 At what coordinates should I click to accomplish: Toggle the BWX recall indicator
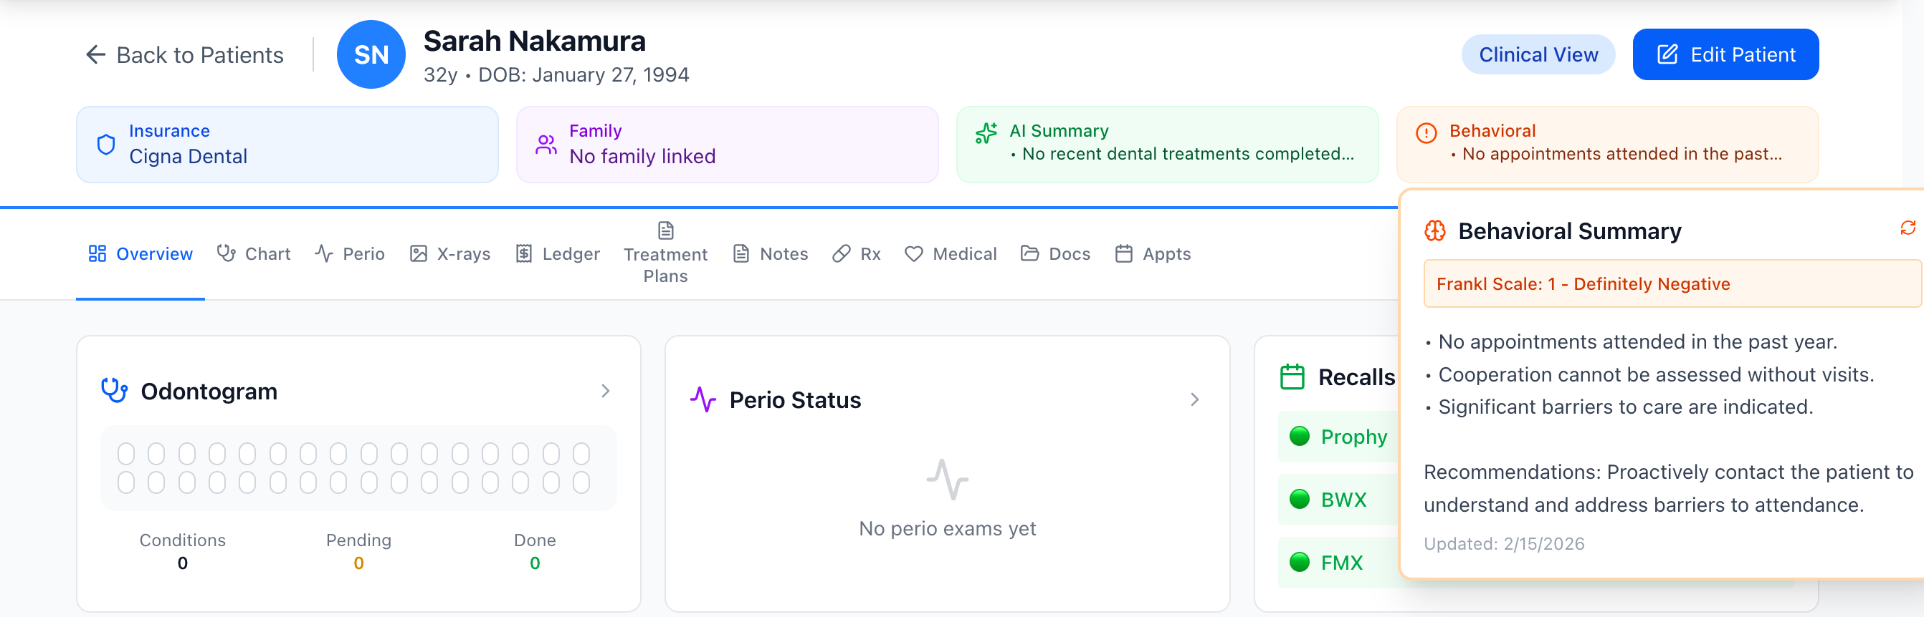(1300, 499)
